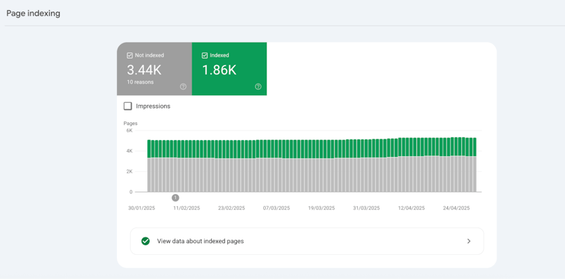The image size is (565, 279).
Task: Click the Page indexing heading
Action: click(33, 13)
